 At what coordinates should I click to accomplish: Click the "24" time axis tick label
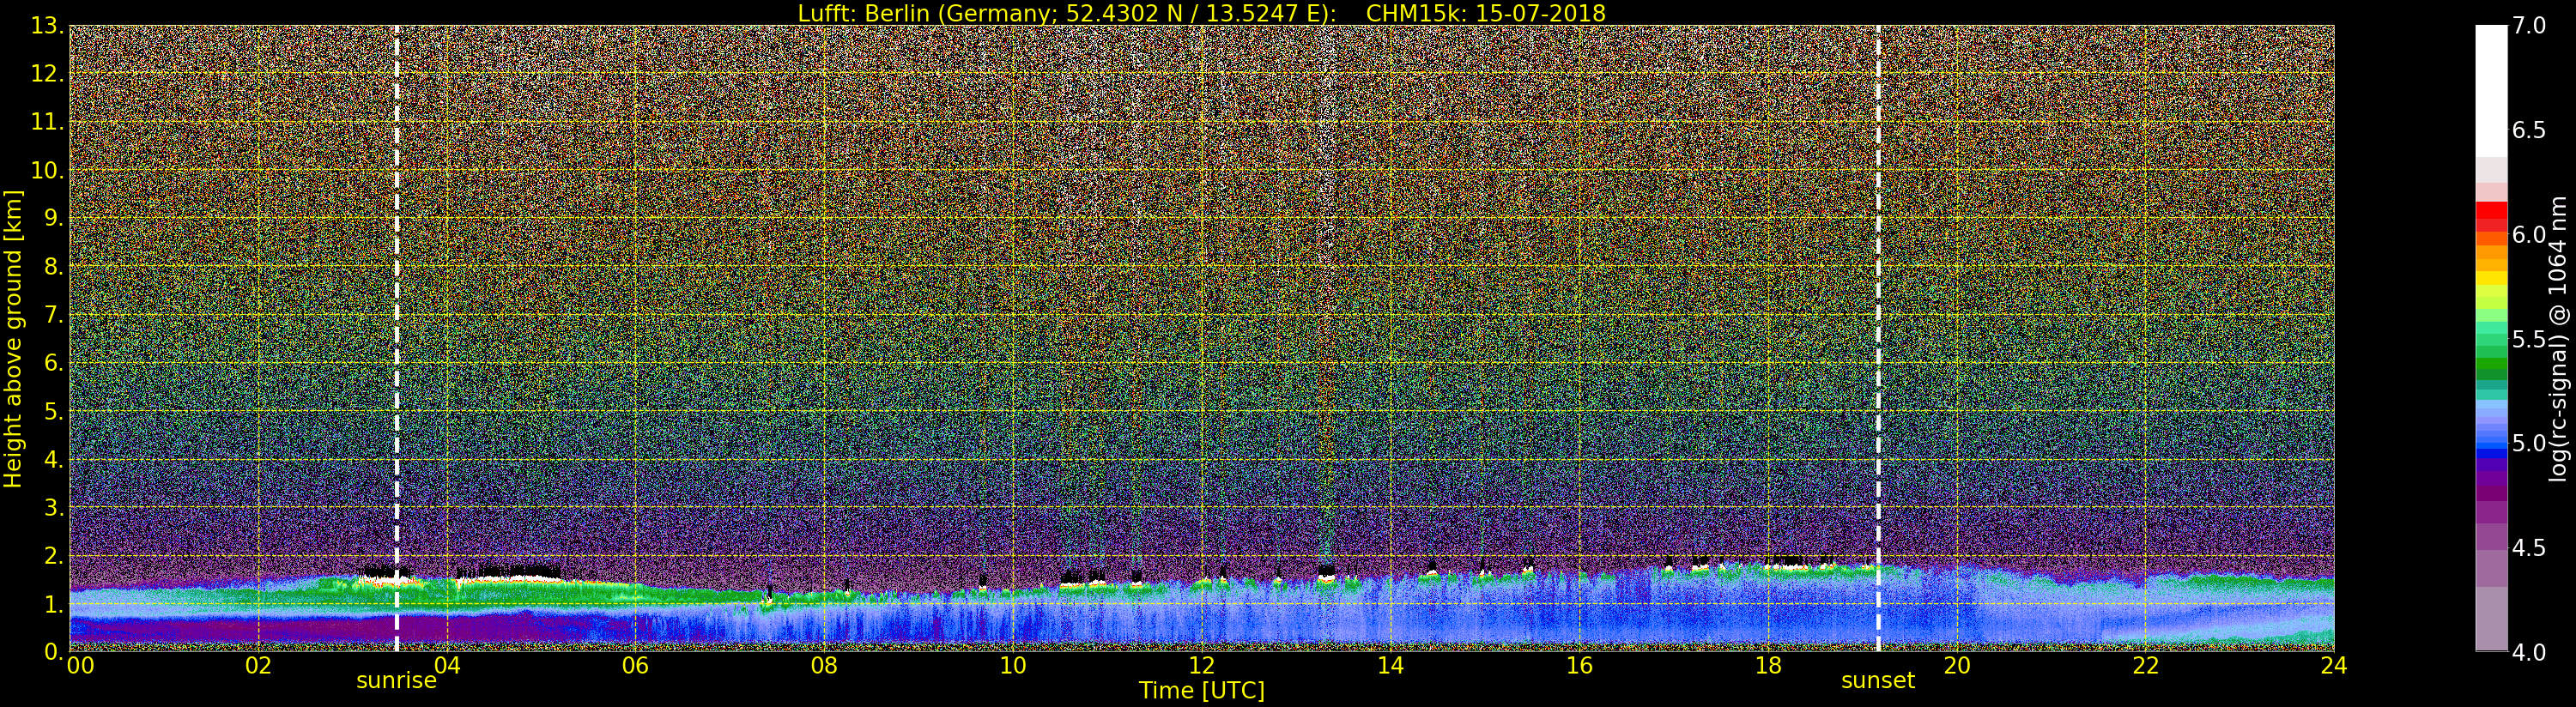(x=2334, y=666)
